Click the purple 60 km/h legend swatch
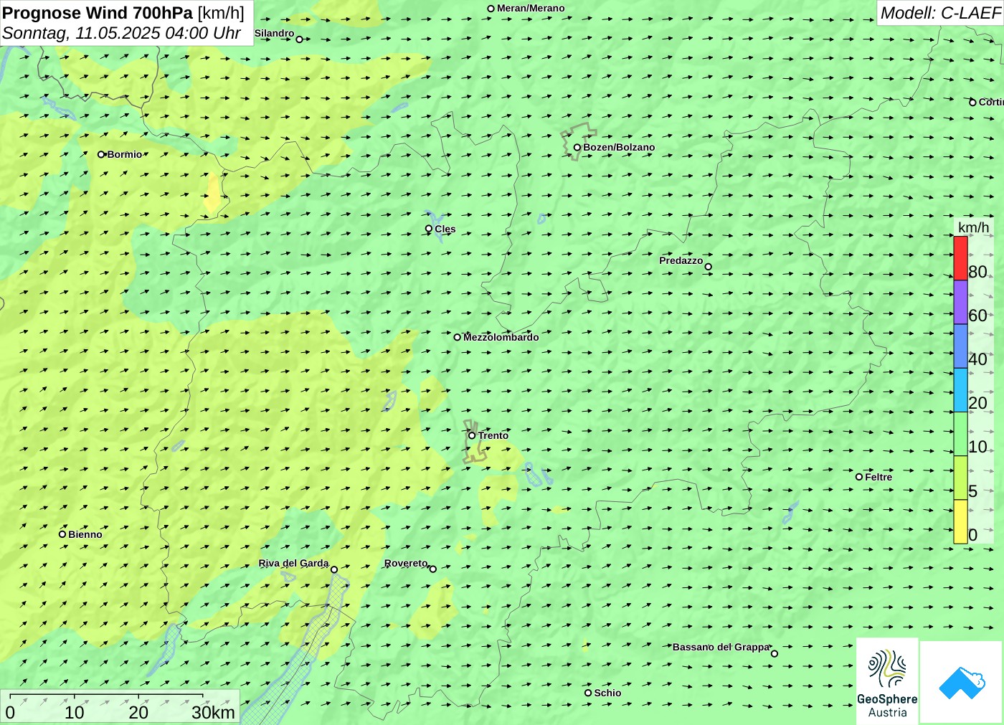Viewport: 1004px width, 725px height. 960,302
